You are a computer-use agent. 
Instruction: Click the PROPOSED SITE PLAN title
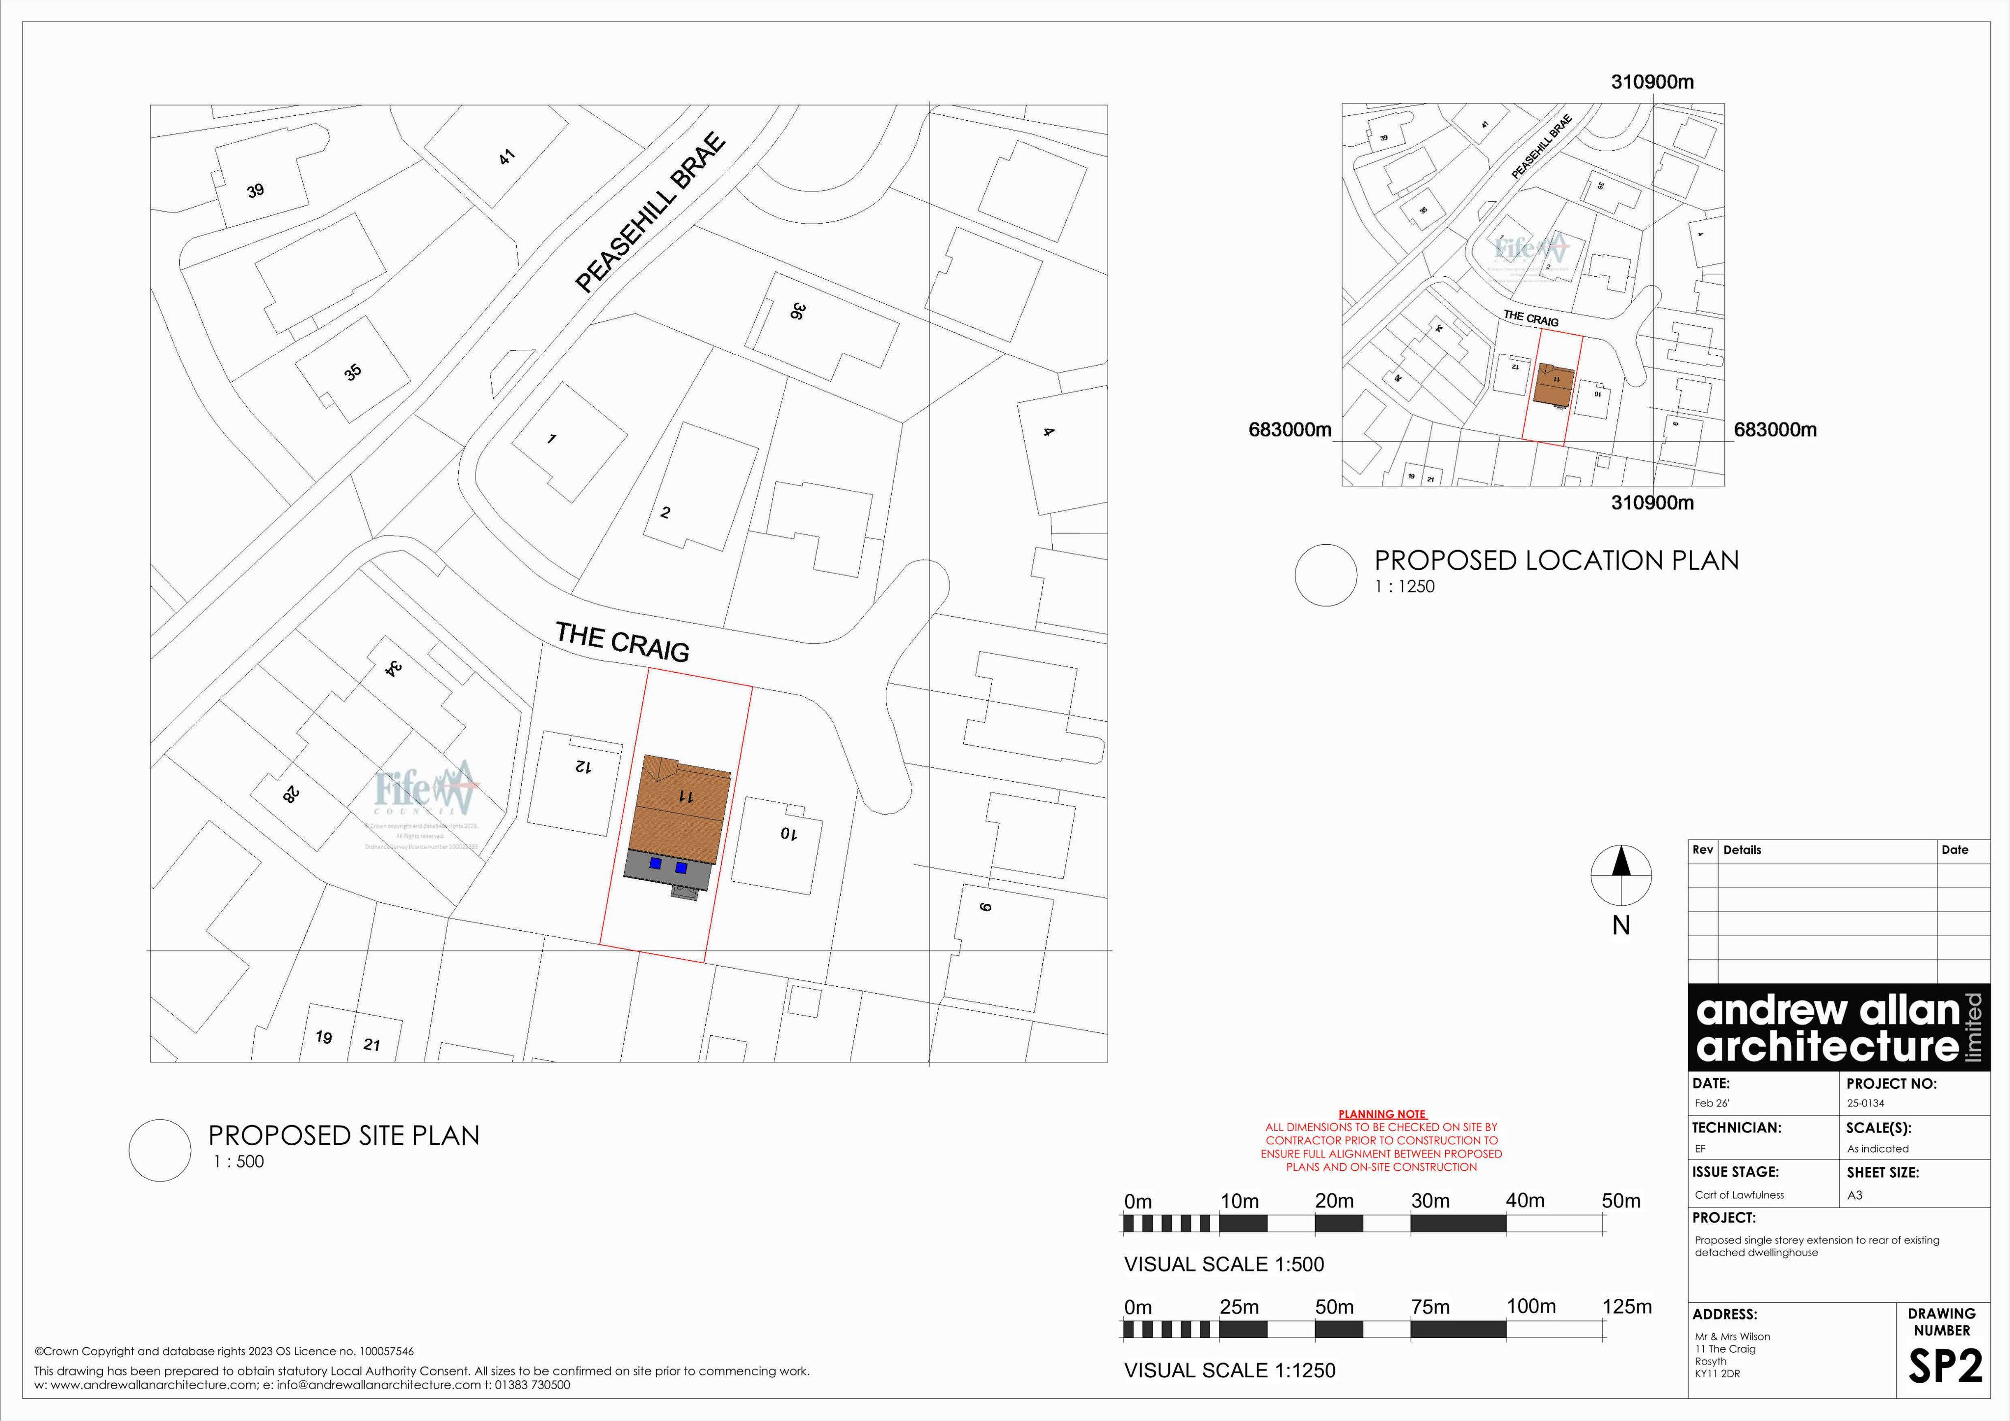point(344,1135)
